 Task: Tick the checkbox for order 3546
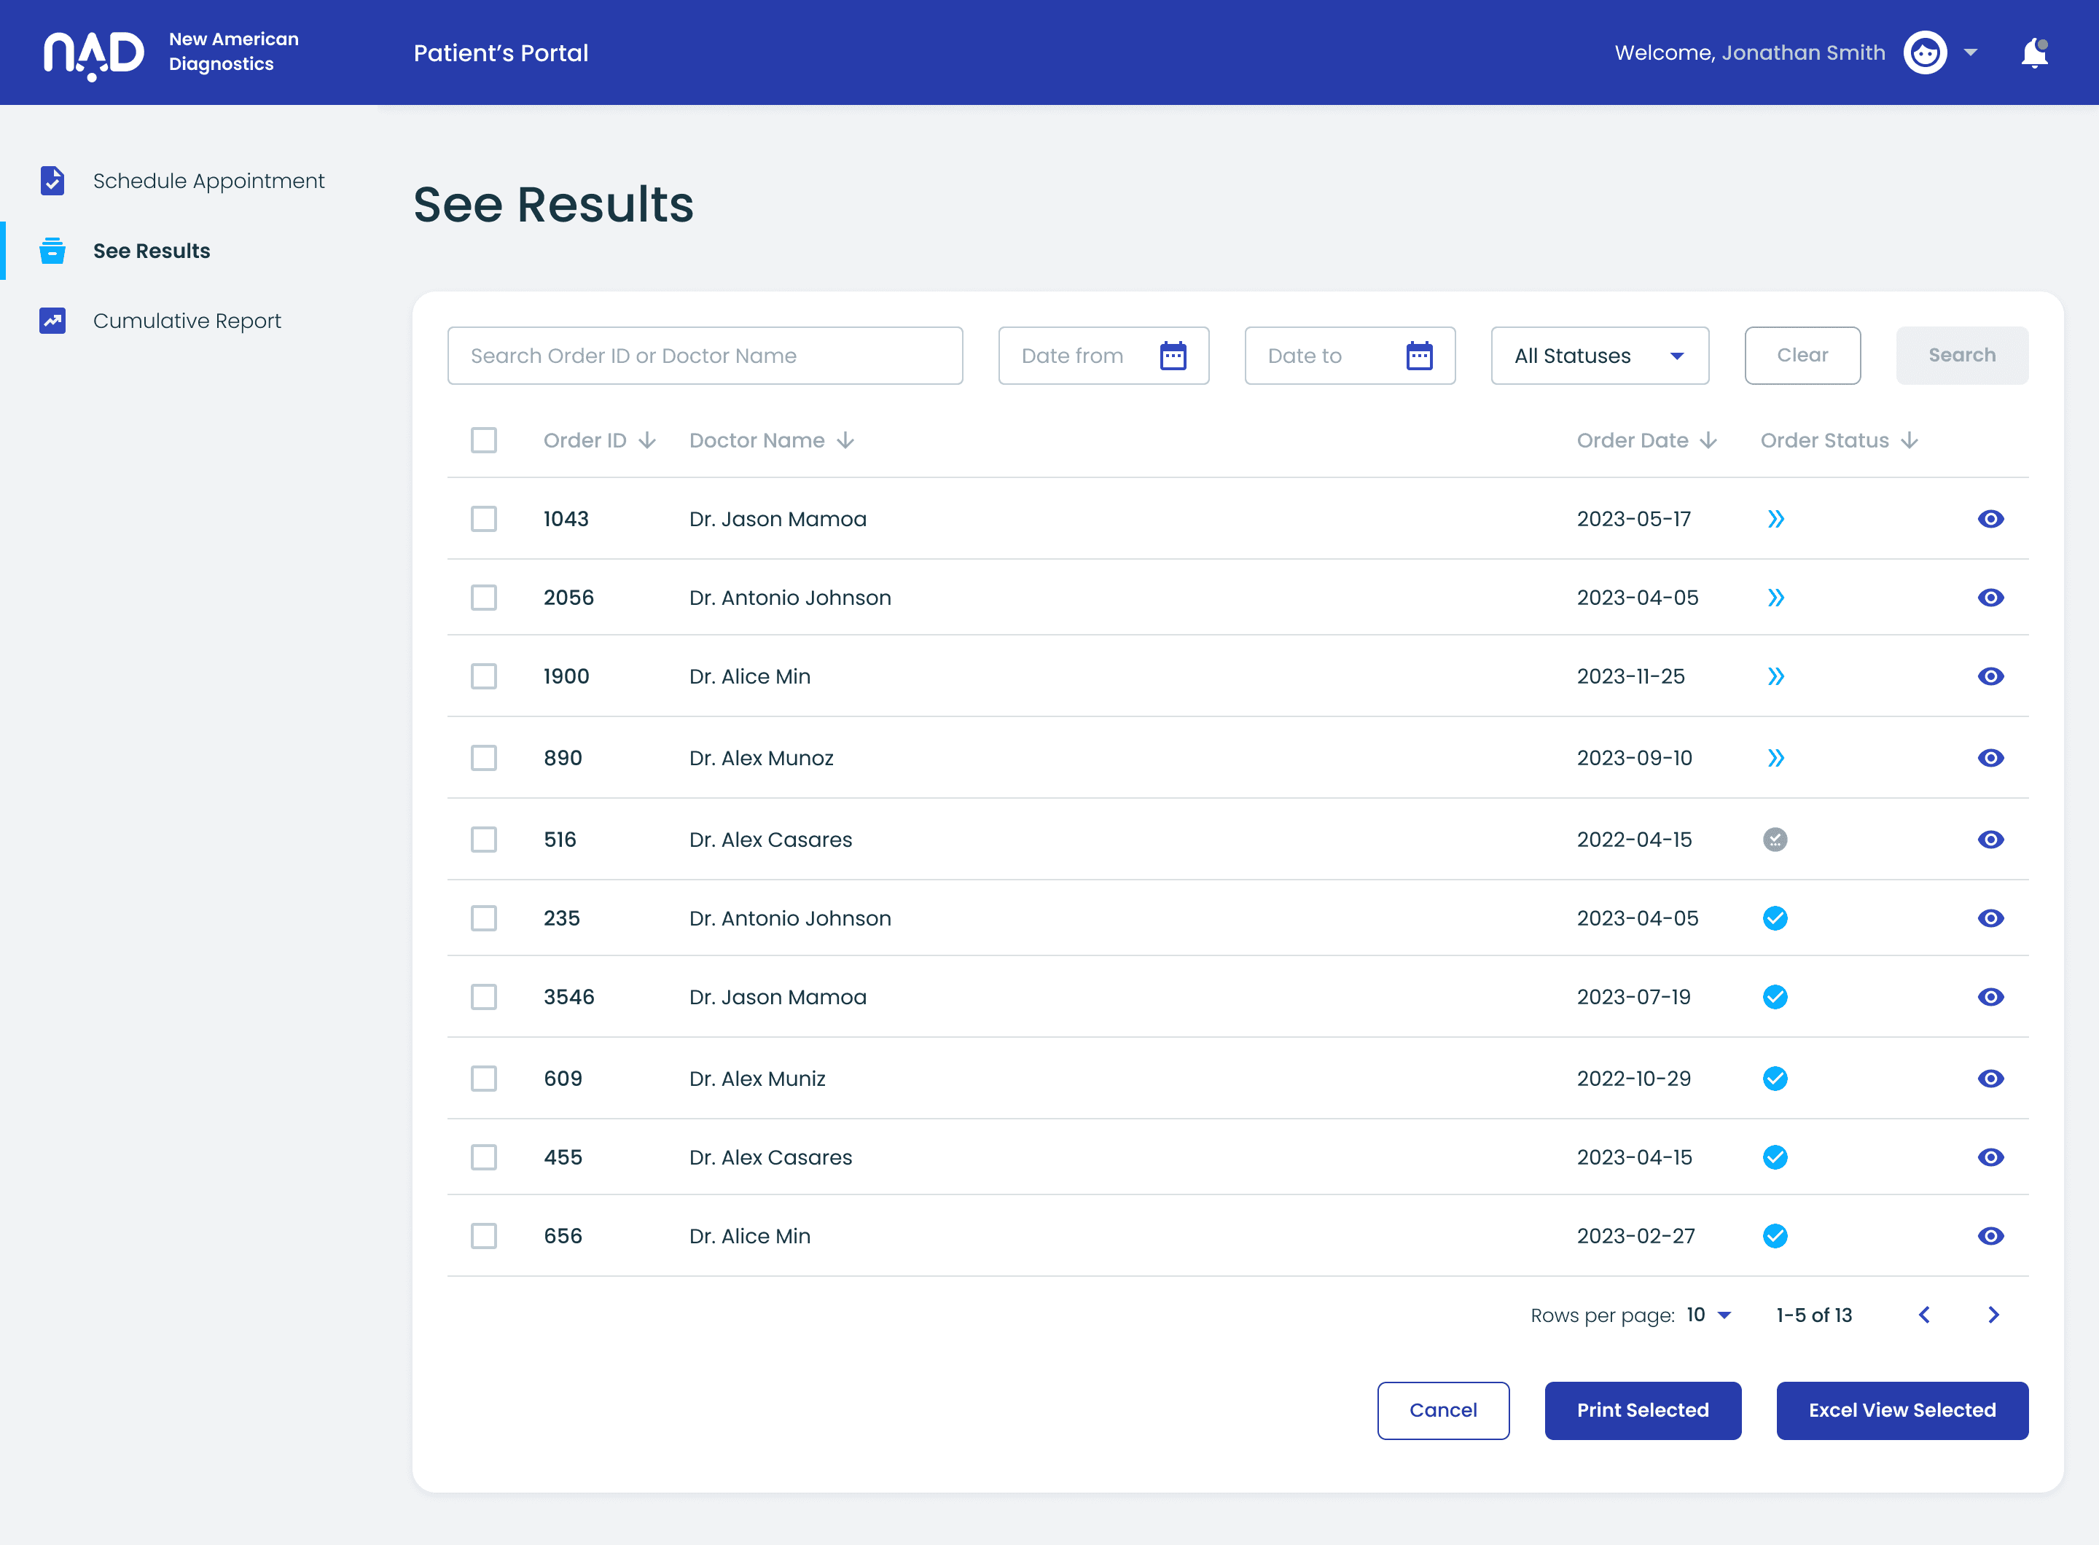484,997
